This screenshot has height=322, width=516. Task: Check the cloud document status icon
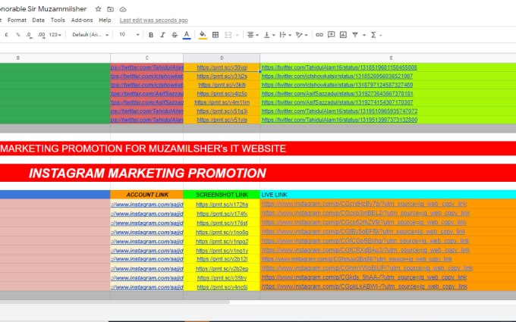[123, 9]
